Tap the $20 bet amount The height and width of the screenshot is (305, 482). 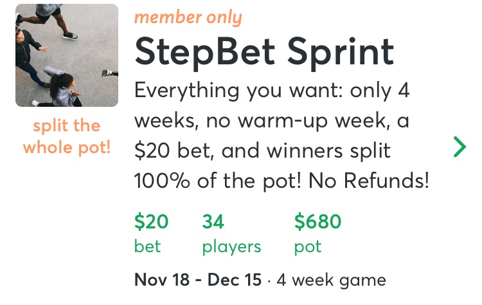tap(151, 222)
